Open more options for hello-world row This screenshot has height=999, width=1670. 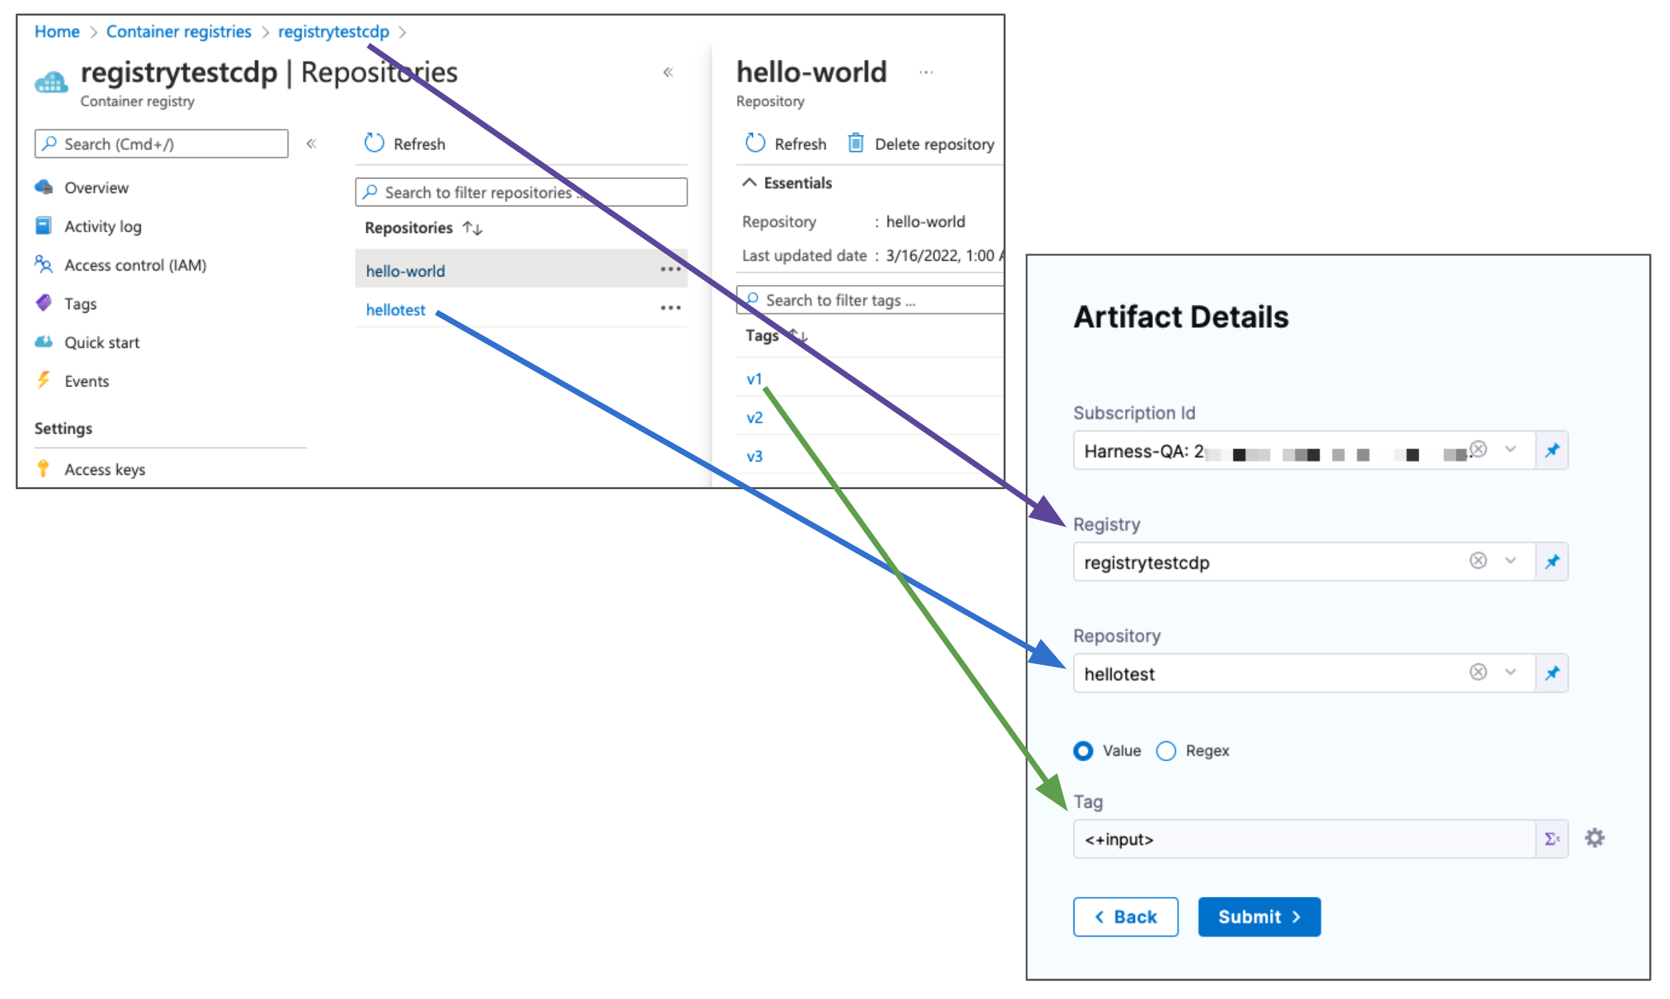coord(670,270)
